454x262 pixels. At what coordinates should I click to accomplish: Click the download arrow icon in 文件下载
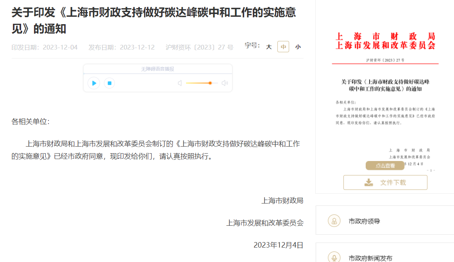pos(368,182)
